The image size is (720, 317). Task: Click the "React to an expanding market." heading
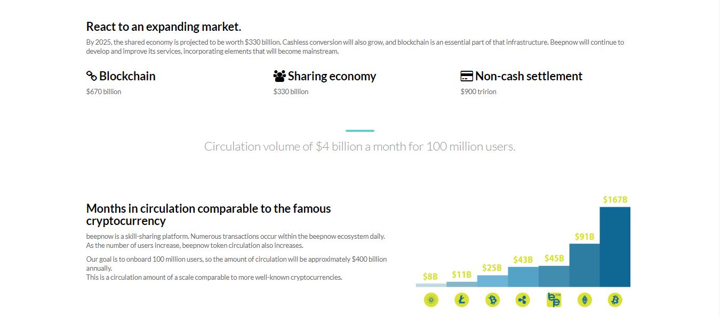164,27
